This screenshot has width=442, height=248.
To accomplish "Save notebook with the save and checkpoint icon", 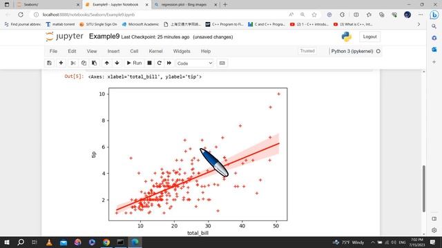I will [49, 63].
